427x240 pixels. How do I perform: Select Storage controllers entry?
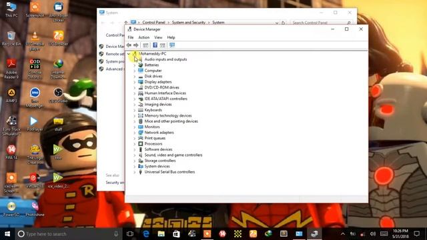click(160, 161)
